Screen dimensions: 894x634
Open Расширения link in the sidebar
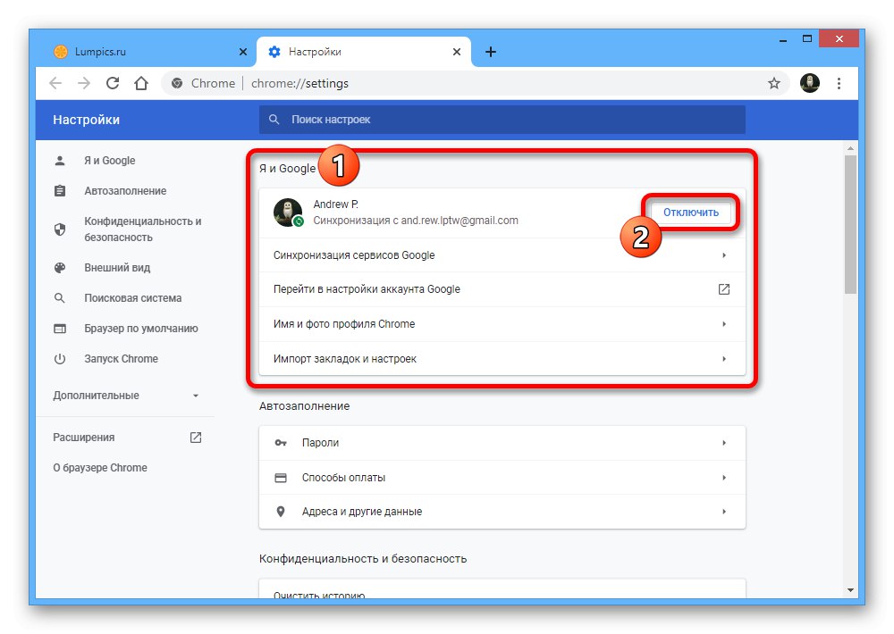[x=84, y=438]
